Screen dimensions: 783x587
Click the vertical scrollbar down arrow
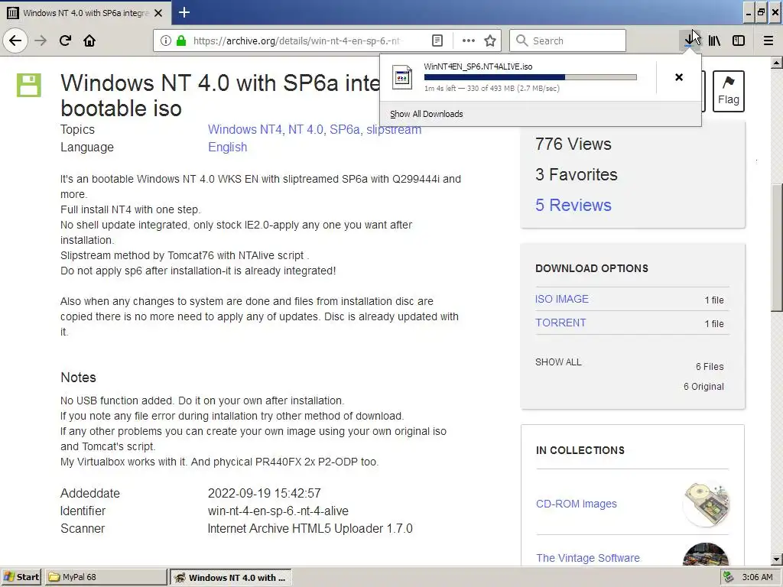pyautogui.click(x=777, y=559)
